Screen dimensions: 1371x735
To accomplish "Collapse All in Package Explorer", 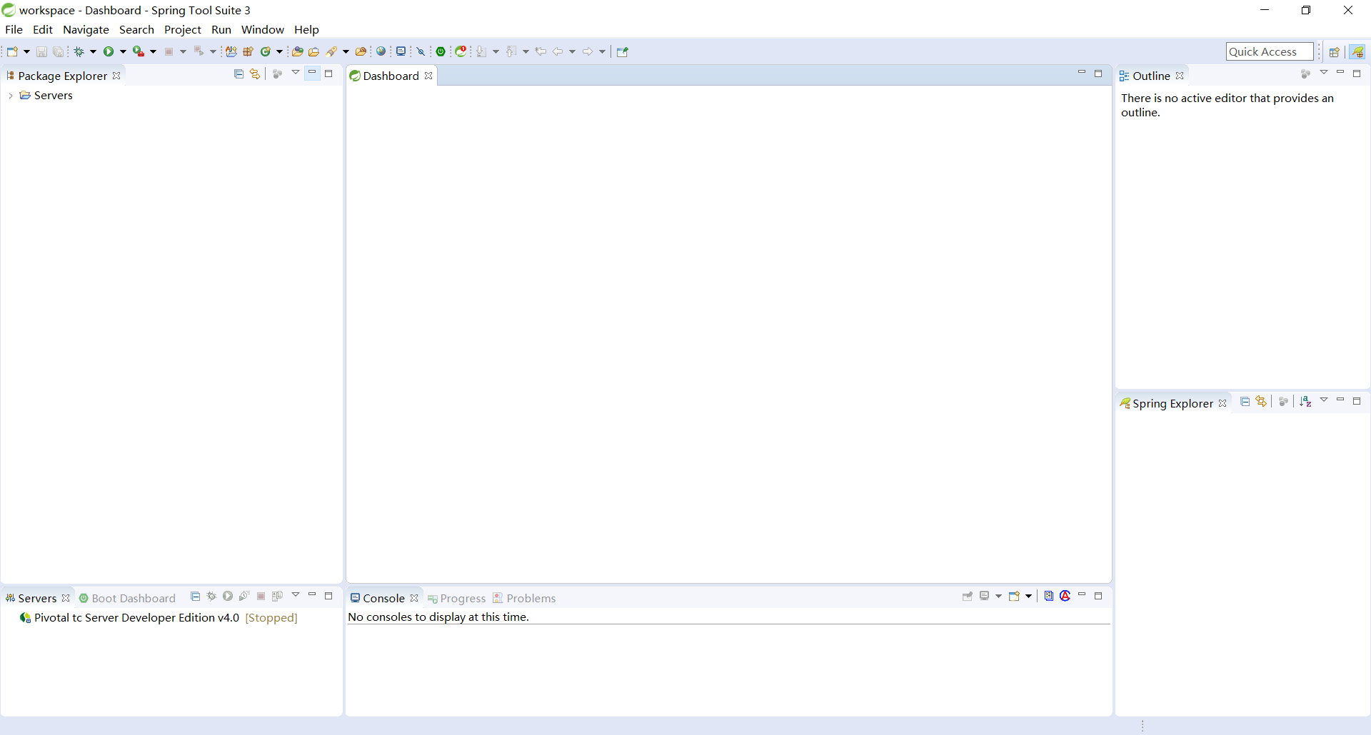I will 238,73.
